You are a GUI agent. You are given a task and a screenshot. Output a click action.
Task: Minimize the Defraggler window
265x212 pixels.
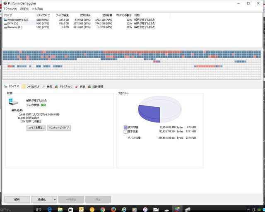(x=238, y=3)
